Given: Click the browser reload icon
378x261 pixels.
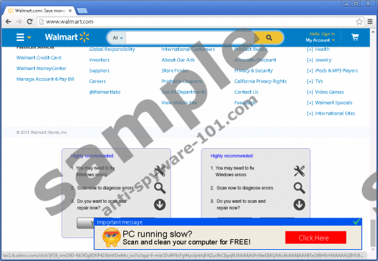Looking at the screenshot, I should pos(30,22).
